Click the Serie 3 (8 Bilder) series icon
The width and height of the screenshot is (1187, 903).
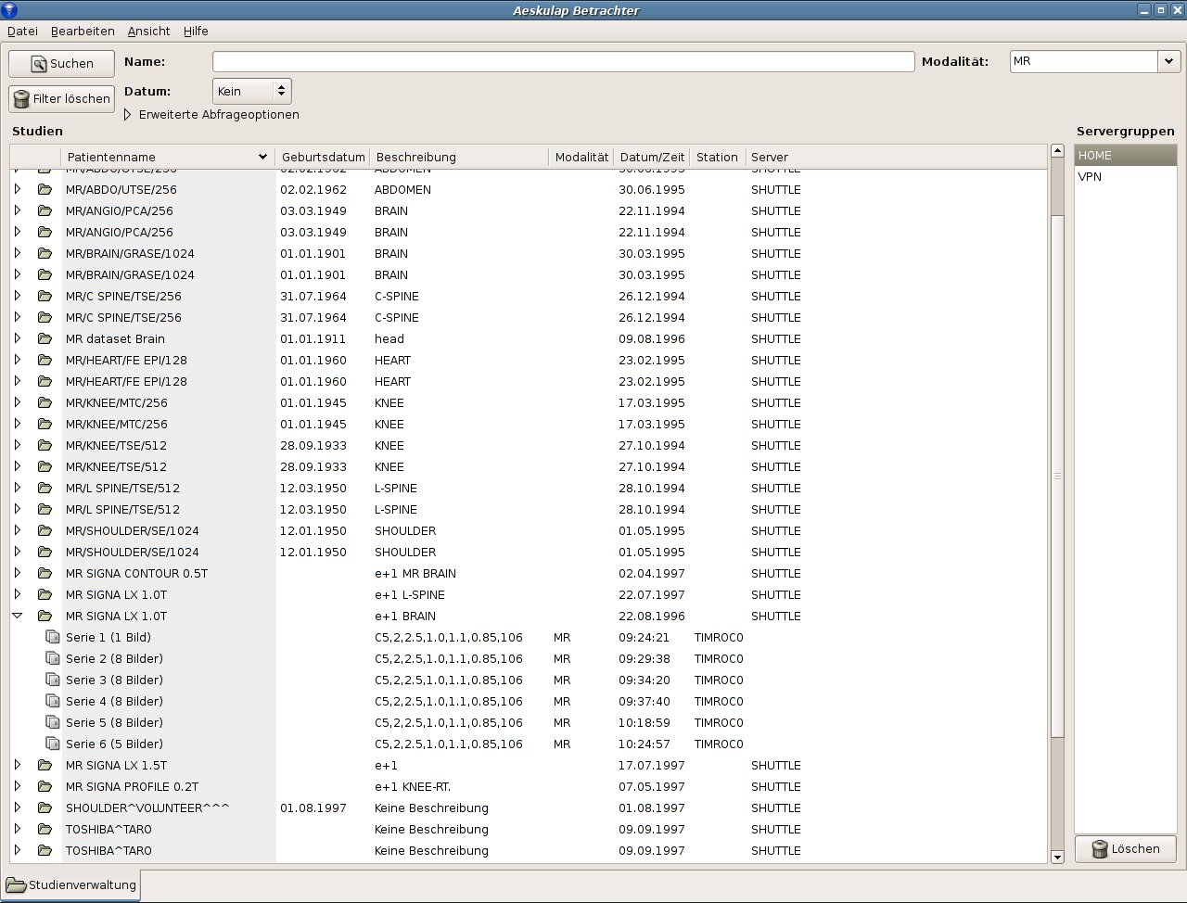[53, 680]
